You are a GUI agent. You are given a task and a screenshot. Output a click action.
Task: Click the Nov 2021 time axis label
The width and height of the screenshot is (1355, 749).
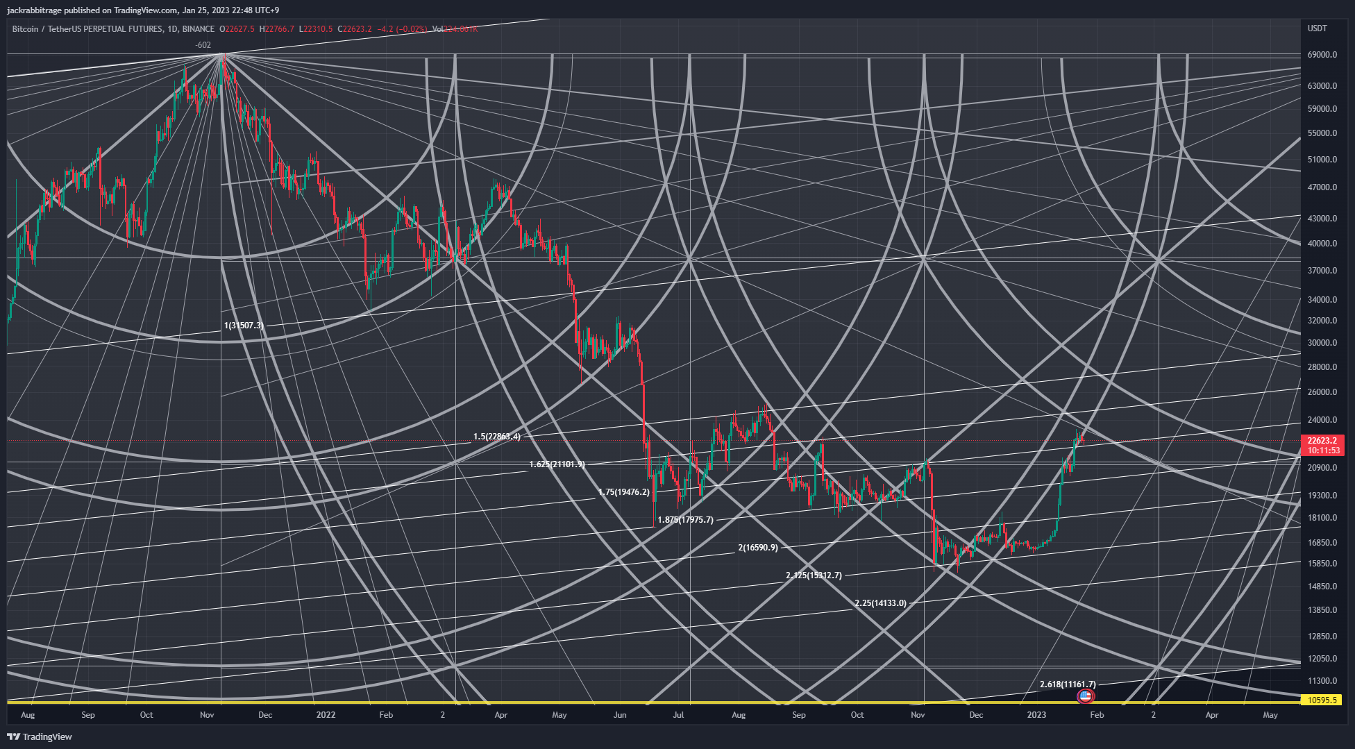[207, 715]
